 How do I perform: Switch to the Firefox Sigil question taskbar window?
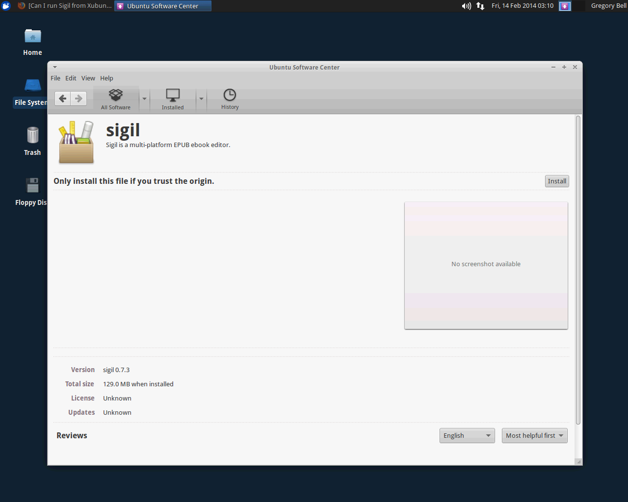(x=65, y=6)
